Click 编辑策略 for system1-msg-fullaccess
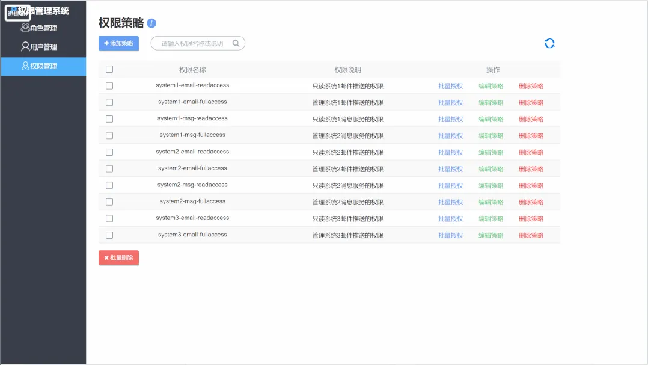Image resolution: width=648 pixels, height=365 pixels. coord(491,135)
